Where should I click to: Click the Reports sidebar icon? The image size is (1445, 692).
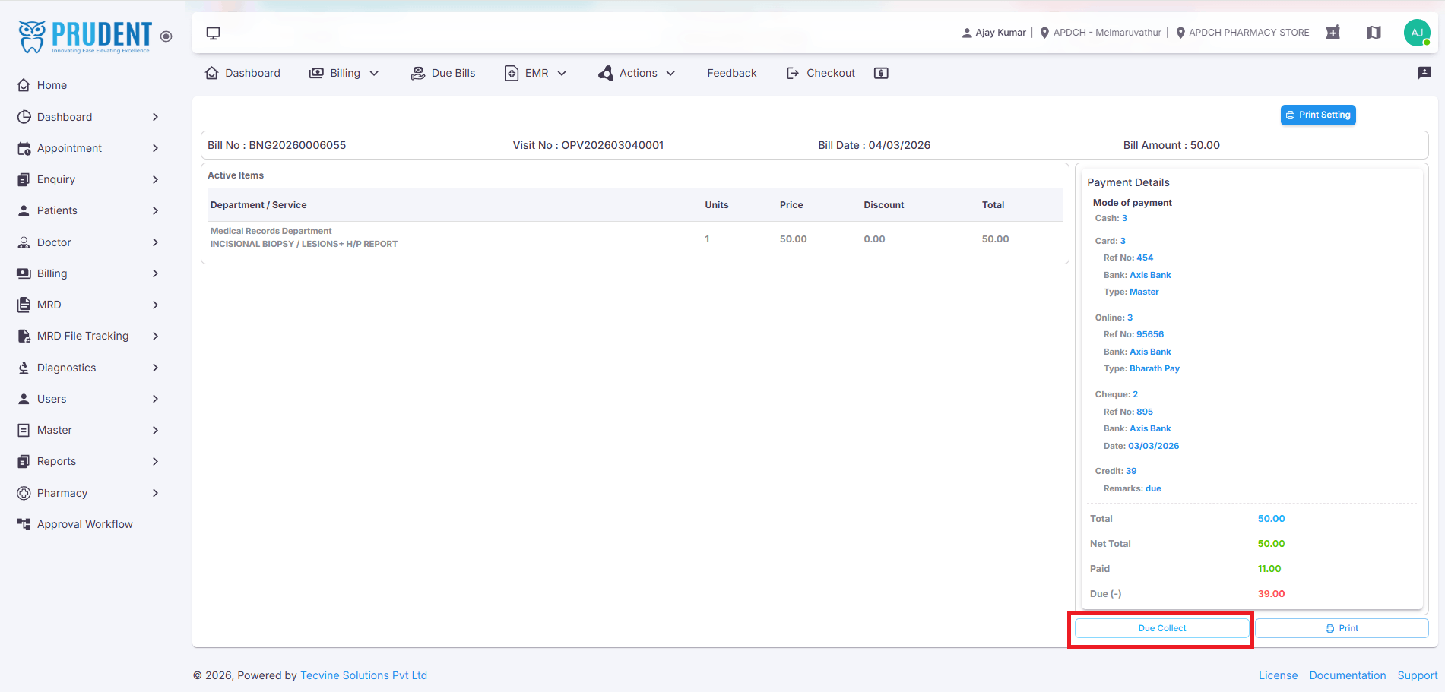coord(24,461)
